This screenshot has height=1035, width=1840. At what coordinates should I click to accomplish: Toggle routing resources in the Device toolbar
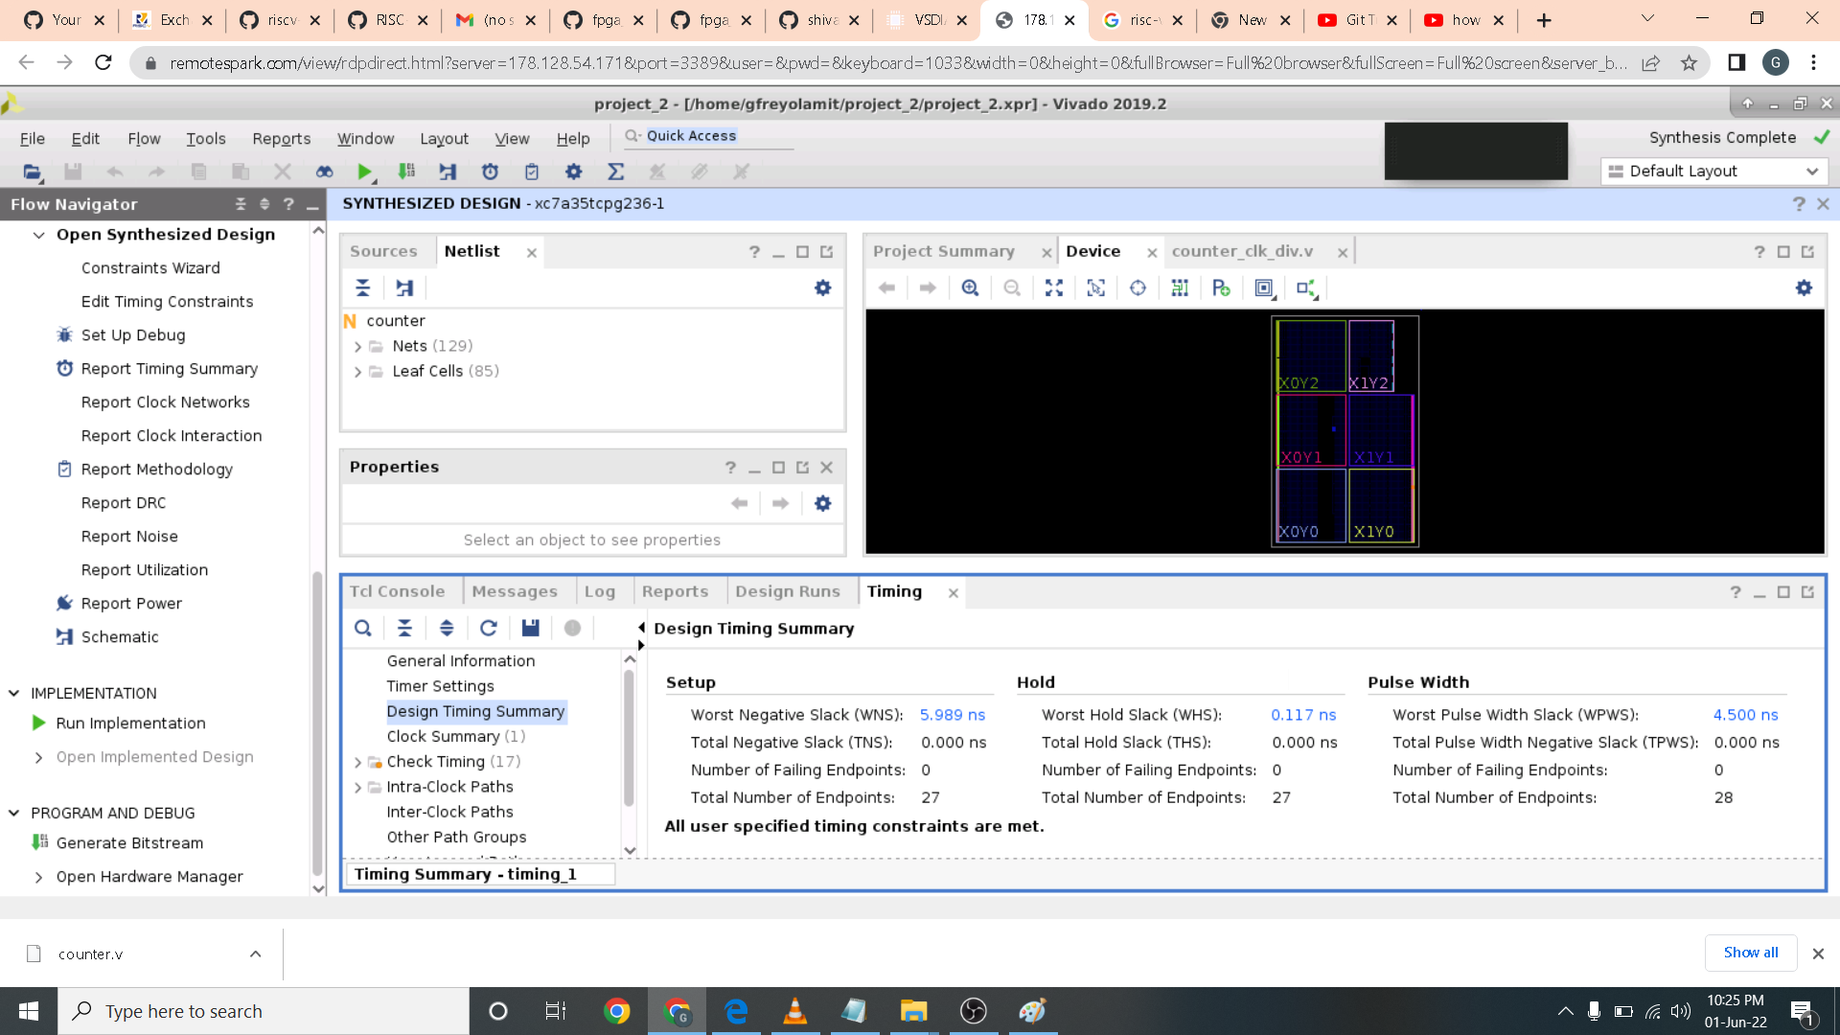coord(1180,288)
